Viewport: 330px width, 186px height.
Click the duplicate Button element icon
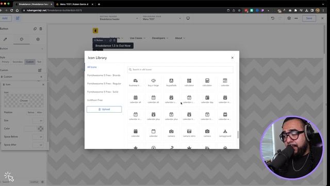(x=35, y=29)
